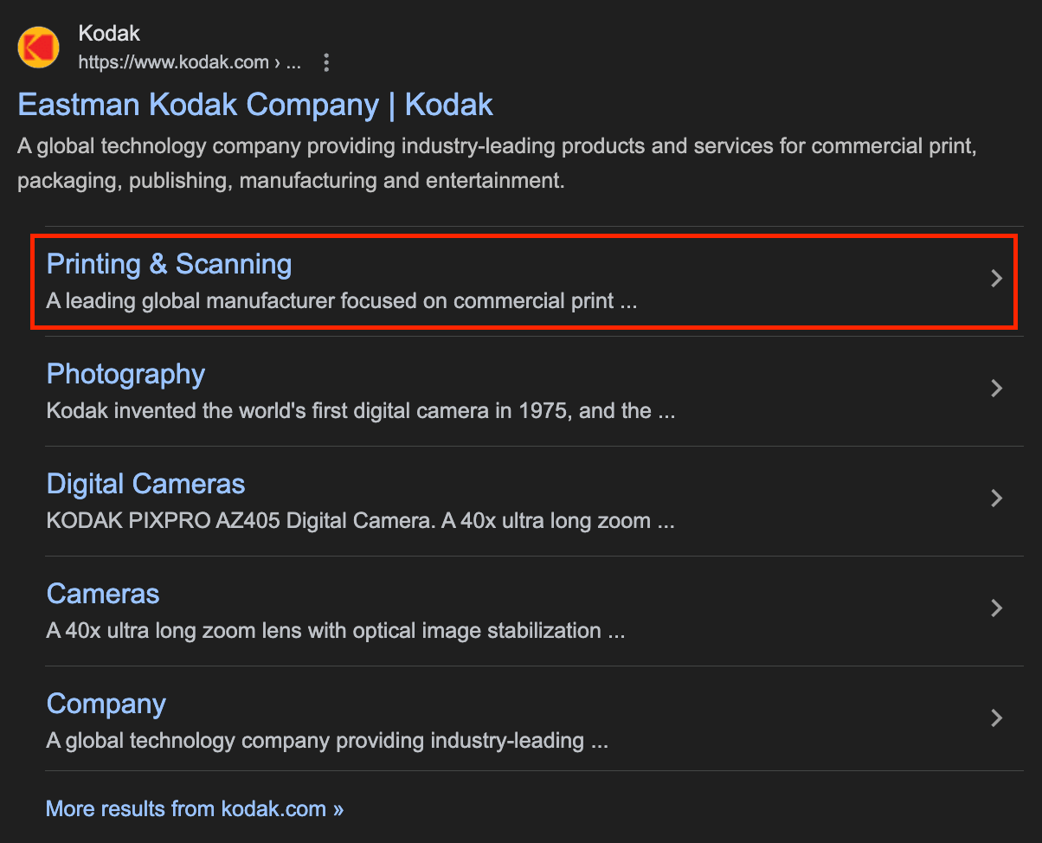Click the KODAK PIXPRO AZ405 description text
Screen dimensions: 1042x843
click(x=360, y=521)
